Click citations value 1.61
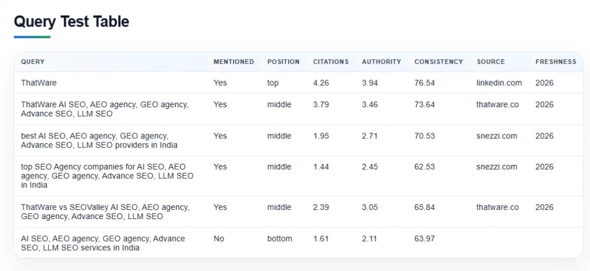The height and width of the screenshot is (271, 590). pyautogui.click(x=321, y=239)
